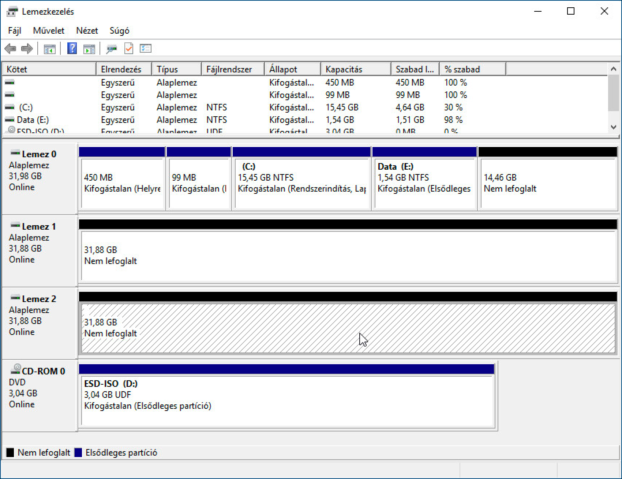The height and width of the screenshot is (479, 622).
Task: Click the 1,51 GB free space cell
Action: point(410,120)
